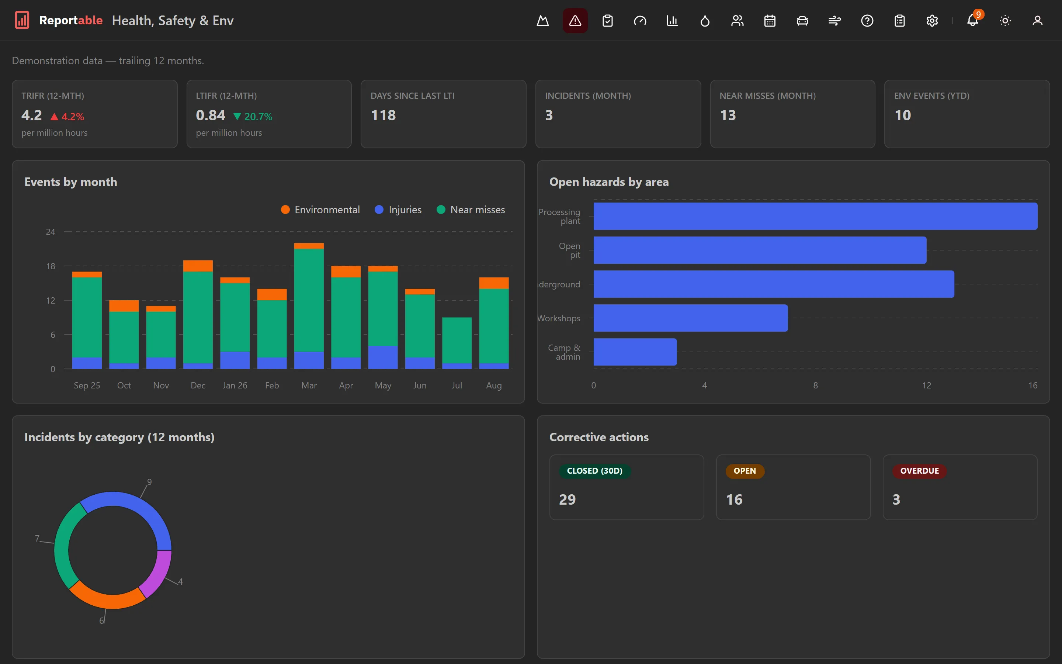Screen dimensions: 1062x664
Task: Toggle Environmental series in chart legend
Action: click(x=320, y=210)
